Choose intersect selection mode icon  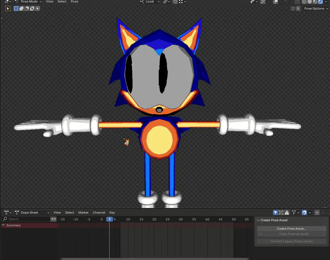(37, 8)
